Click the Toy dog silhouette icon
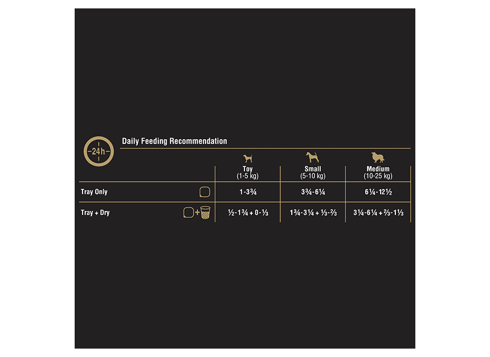 248,158
